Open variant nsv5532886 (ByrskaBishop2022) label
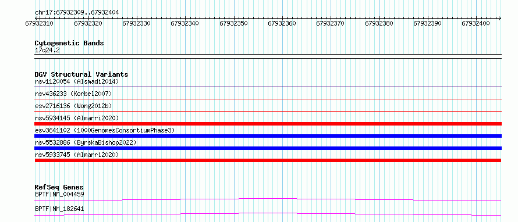Screen dimensions: 518x222 pos(86,142)
